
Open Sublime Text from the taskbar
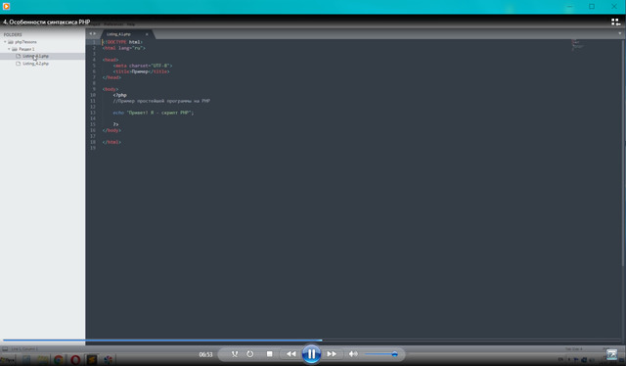[92, 360]
